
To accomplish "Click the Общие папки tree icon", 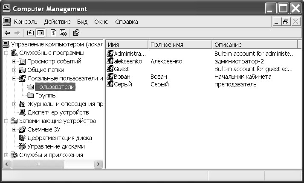I will click(22, 70).
